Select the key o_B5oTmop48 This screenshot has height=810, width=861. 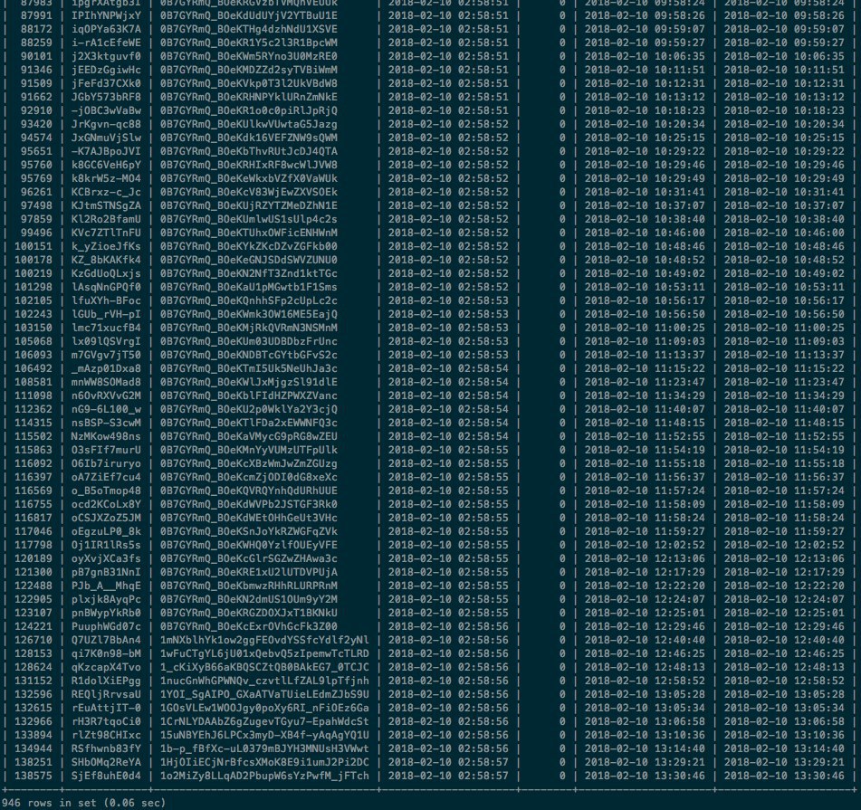coord(106,491)
